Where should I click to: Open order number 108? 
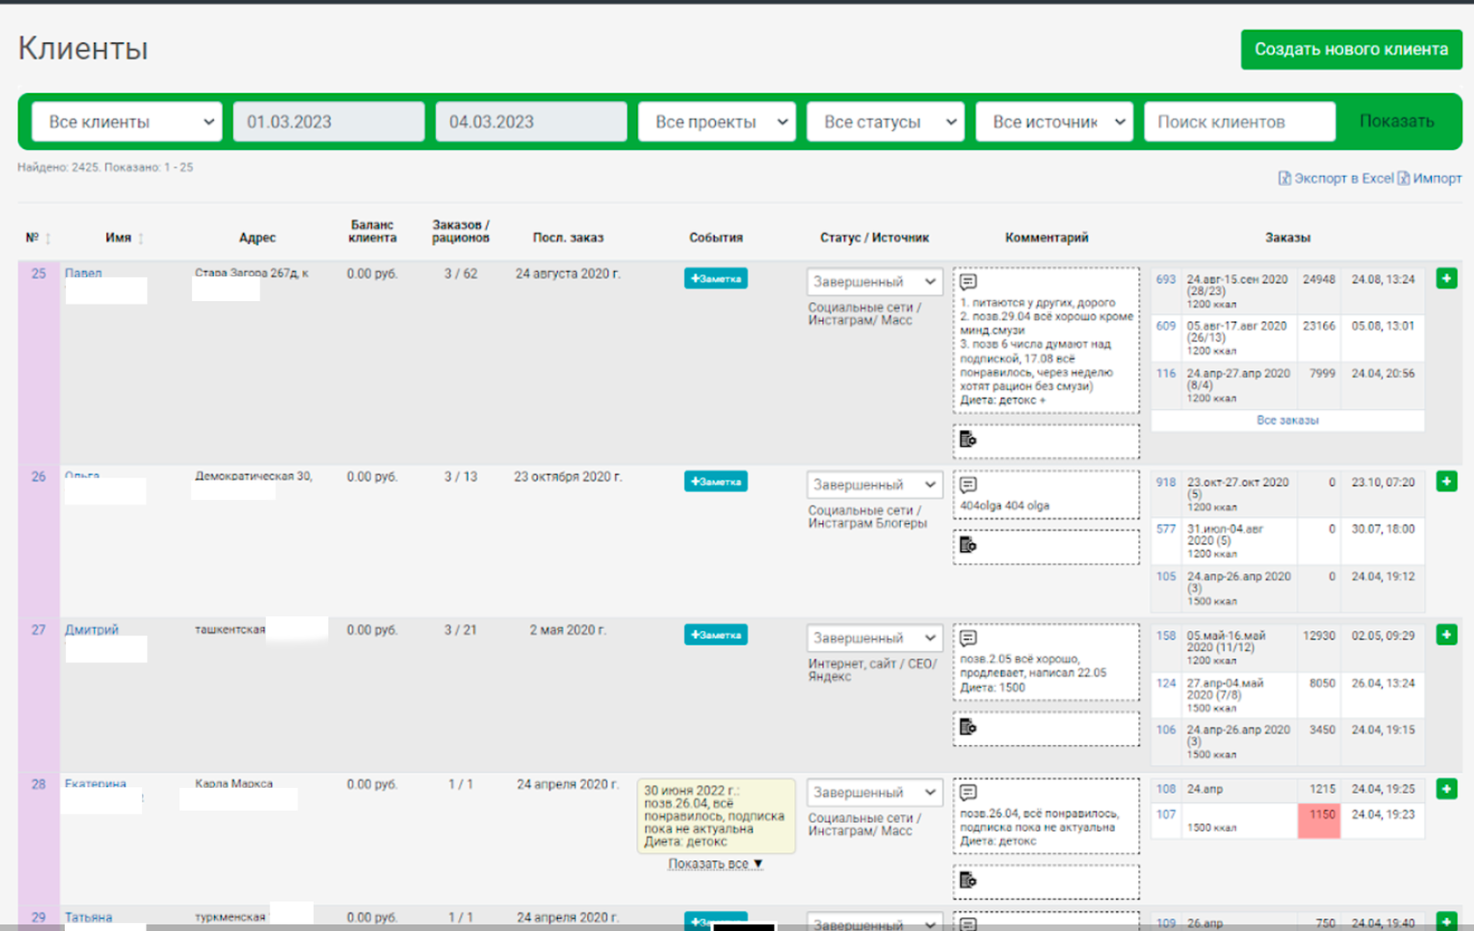point(1165,789)
